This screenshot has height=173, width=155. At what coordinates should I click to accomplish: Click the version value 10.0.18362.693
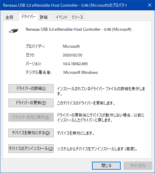click(x=75, y=64)
